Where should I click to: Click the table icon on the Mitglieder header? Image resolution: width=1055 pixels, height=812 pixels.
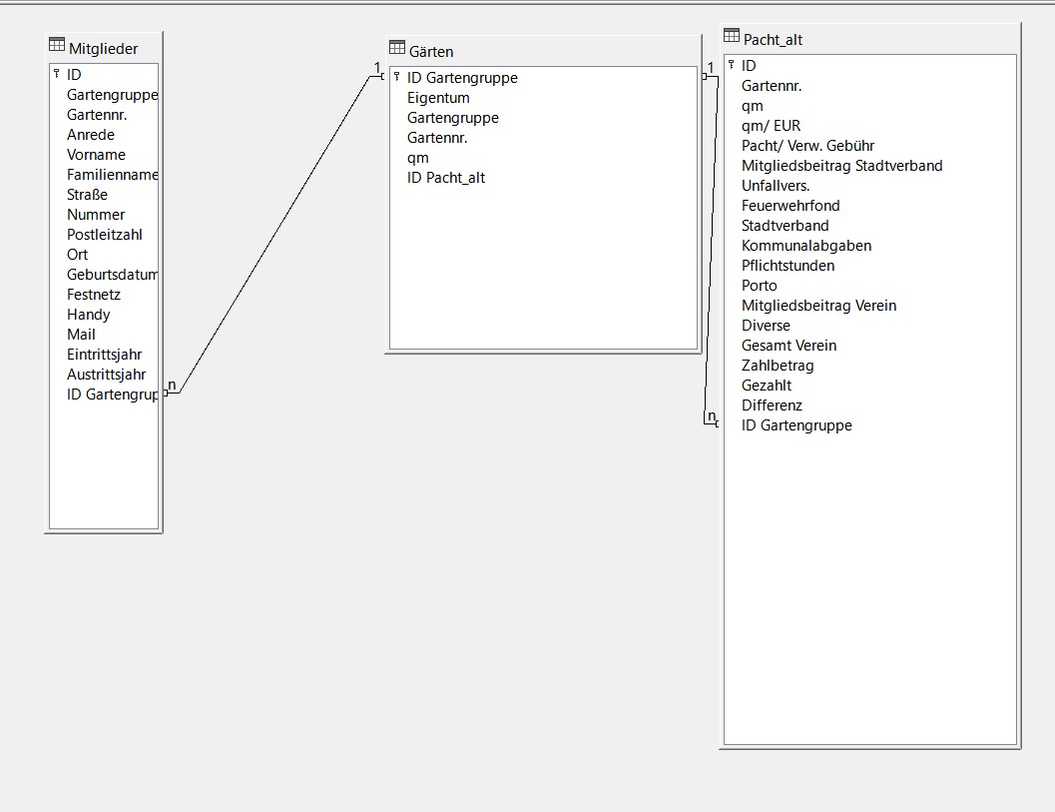point(57,44)
